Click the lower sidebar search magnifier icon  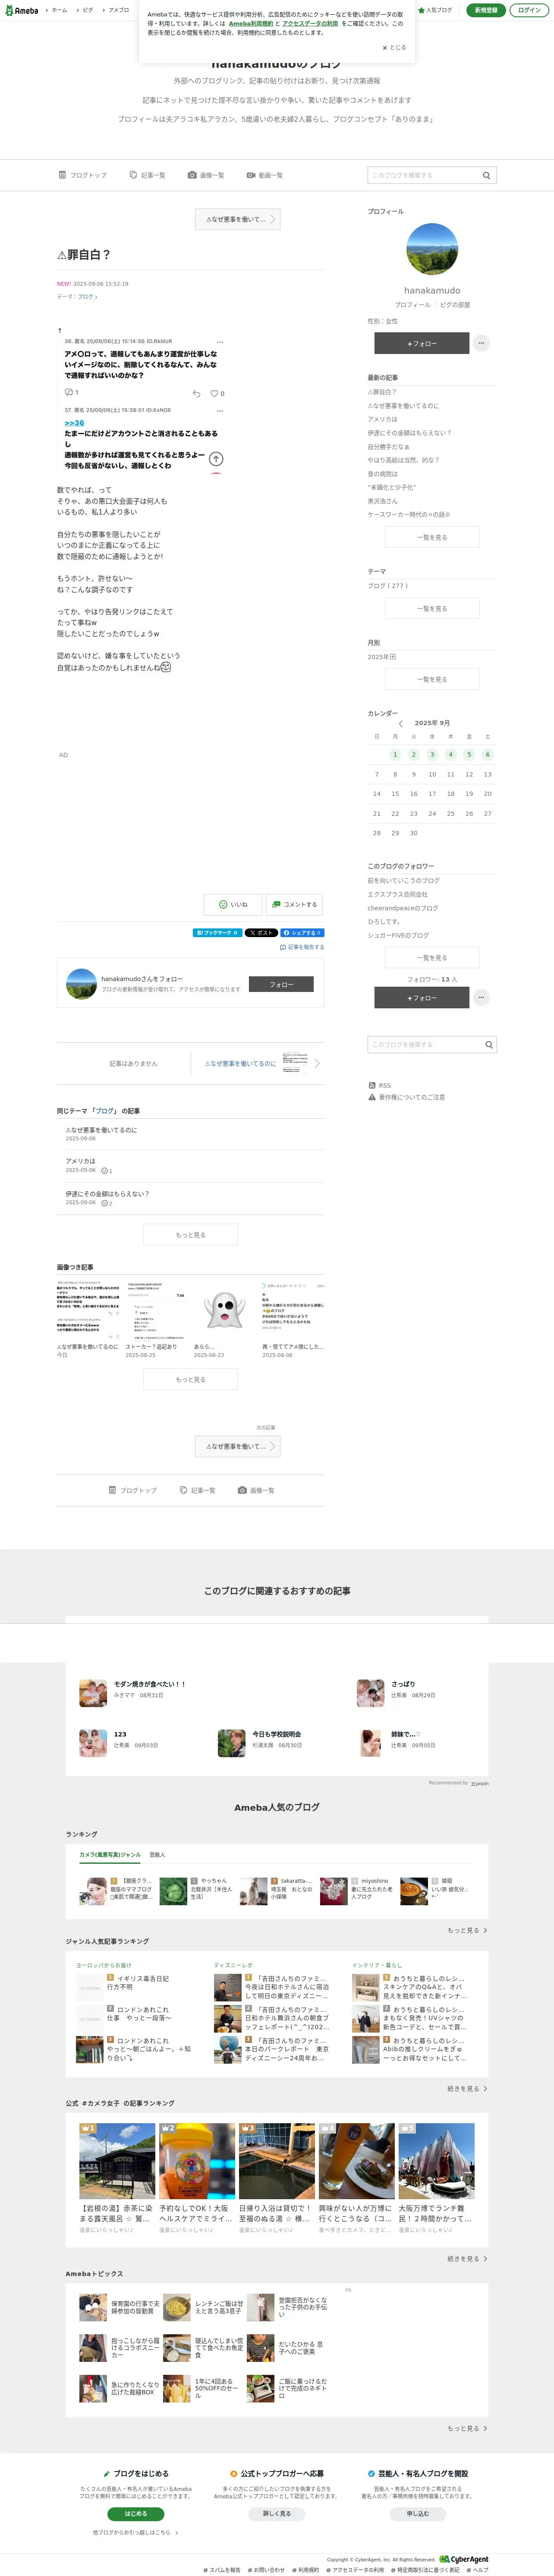489,1044
